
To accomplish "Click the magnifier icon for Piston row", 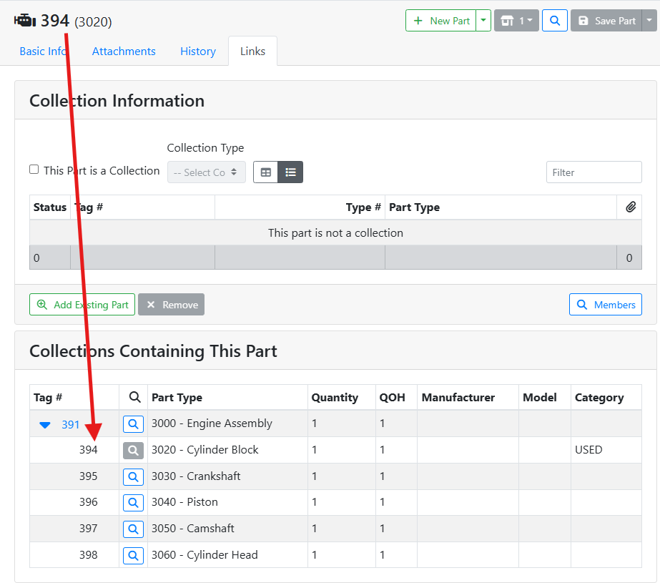I will pos(133,503).
